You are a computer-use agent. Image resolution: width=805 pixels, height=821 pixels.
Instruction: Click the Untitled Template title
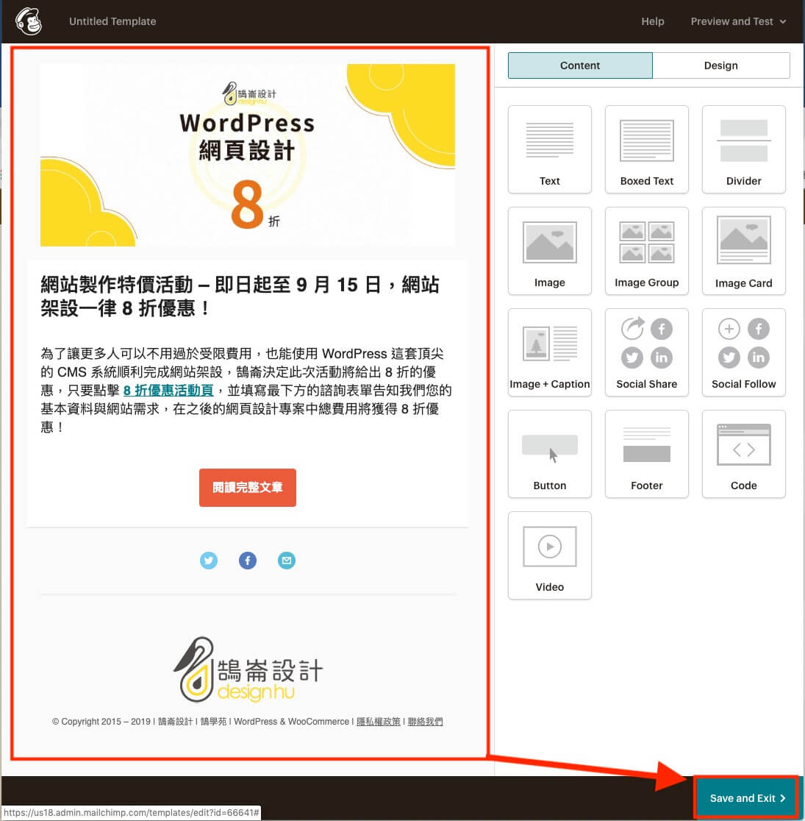pos(112,21)
